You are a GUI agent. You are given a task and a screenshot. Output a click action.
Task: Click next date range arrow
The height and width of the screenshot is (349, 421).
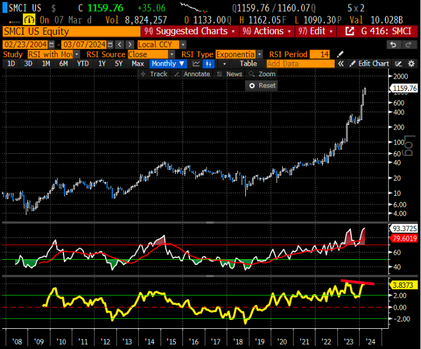[130, 44]
